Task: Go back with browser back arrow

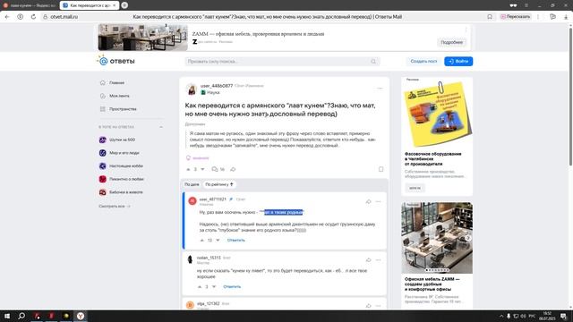Action: click(7, 17)
